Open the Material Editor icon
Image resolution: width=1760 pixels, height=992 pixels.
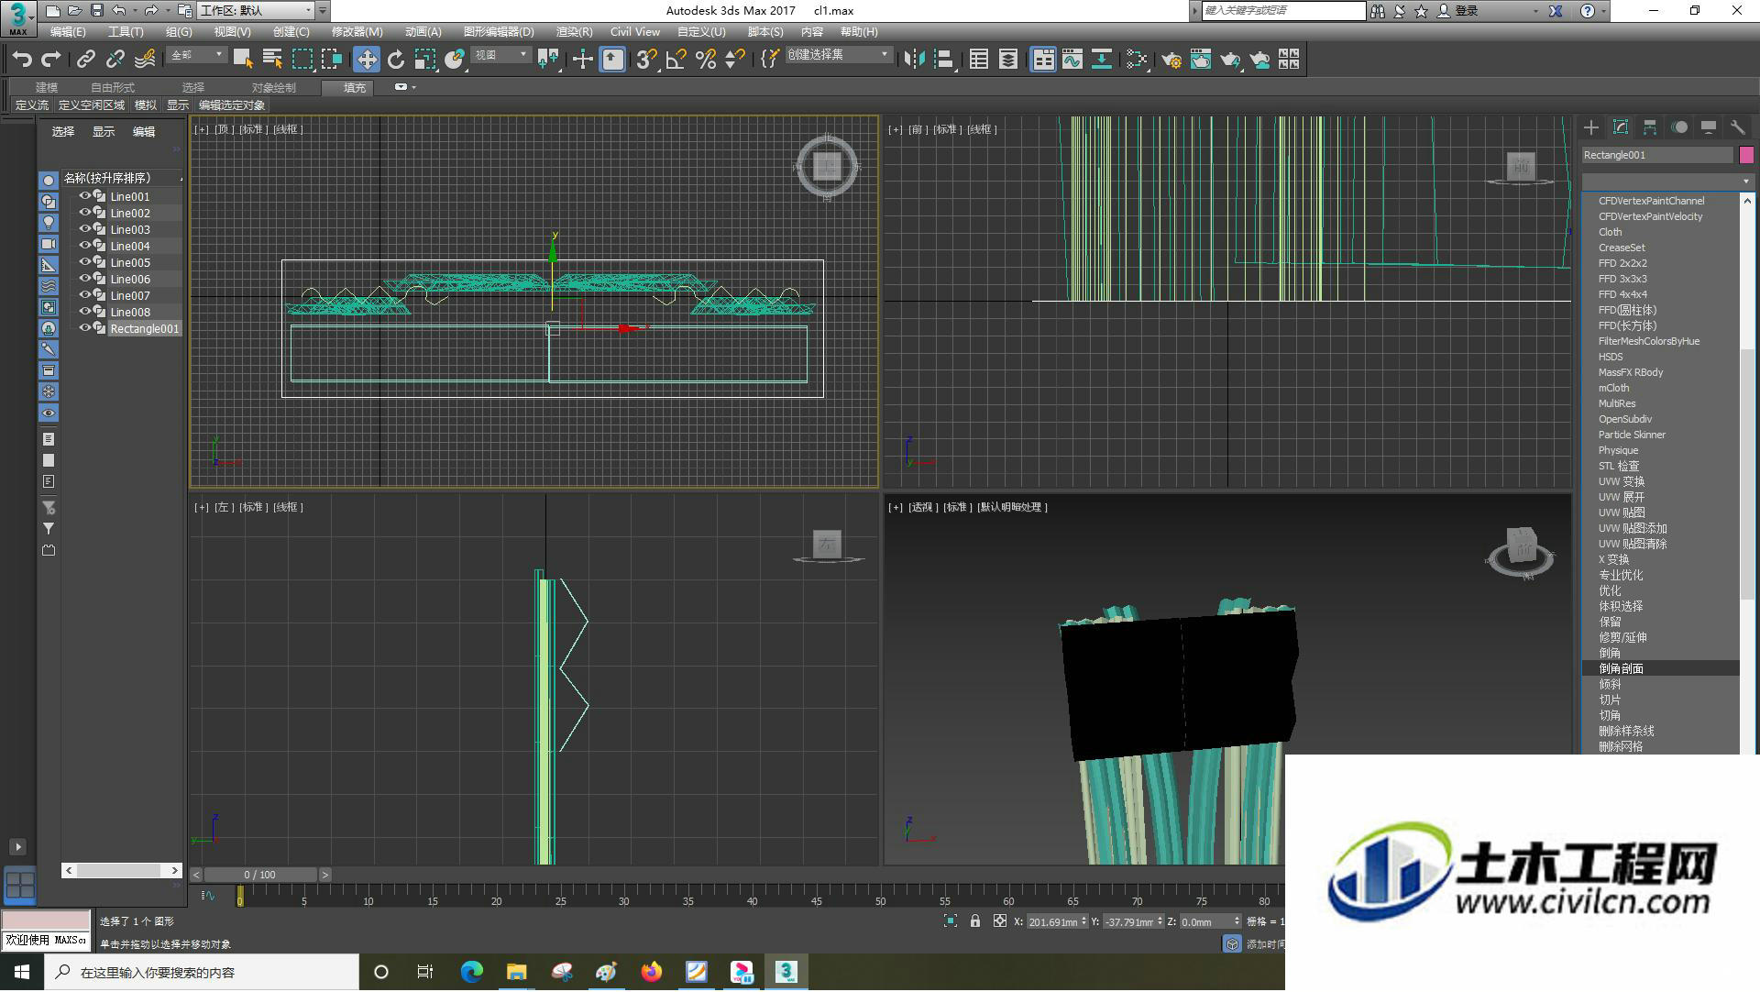pyautogui.click(x=1138, y=60)
